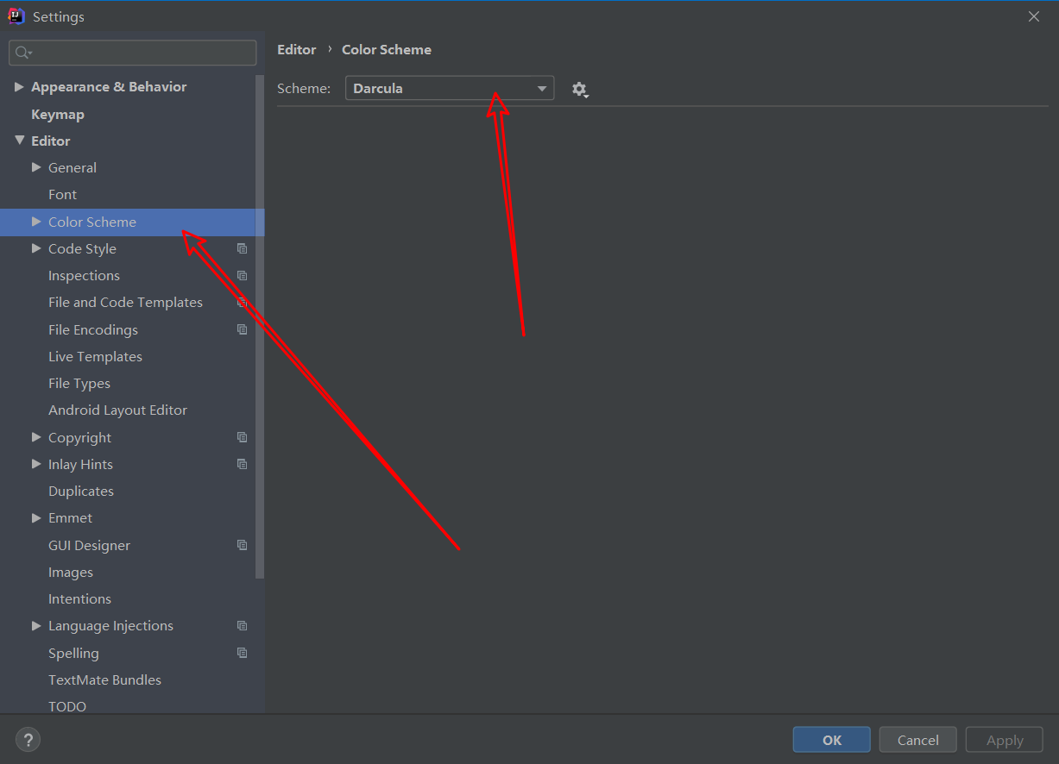1059x764 pixels.
Task: Click the search magnifier icon
Action: [x=23, y=53]
